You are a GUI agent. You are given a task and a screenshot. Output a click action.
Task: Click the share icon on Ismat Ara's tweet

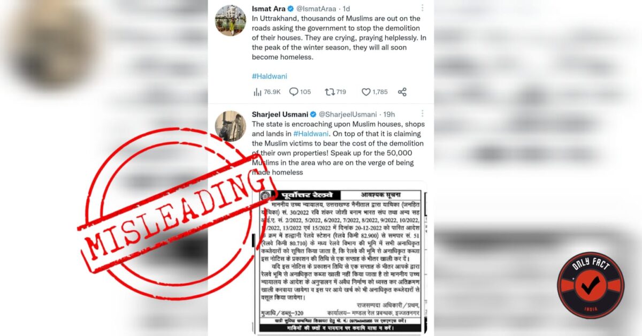402,92
